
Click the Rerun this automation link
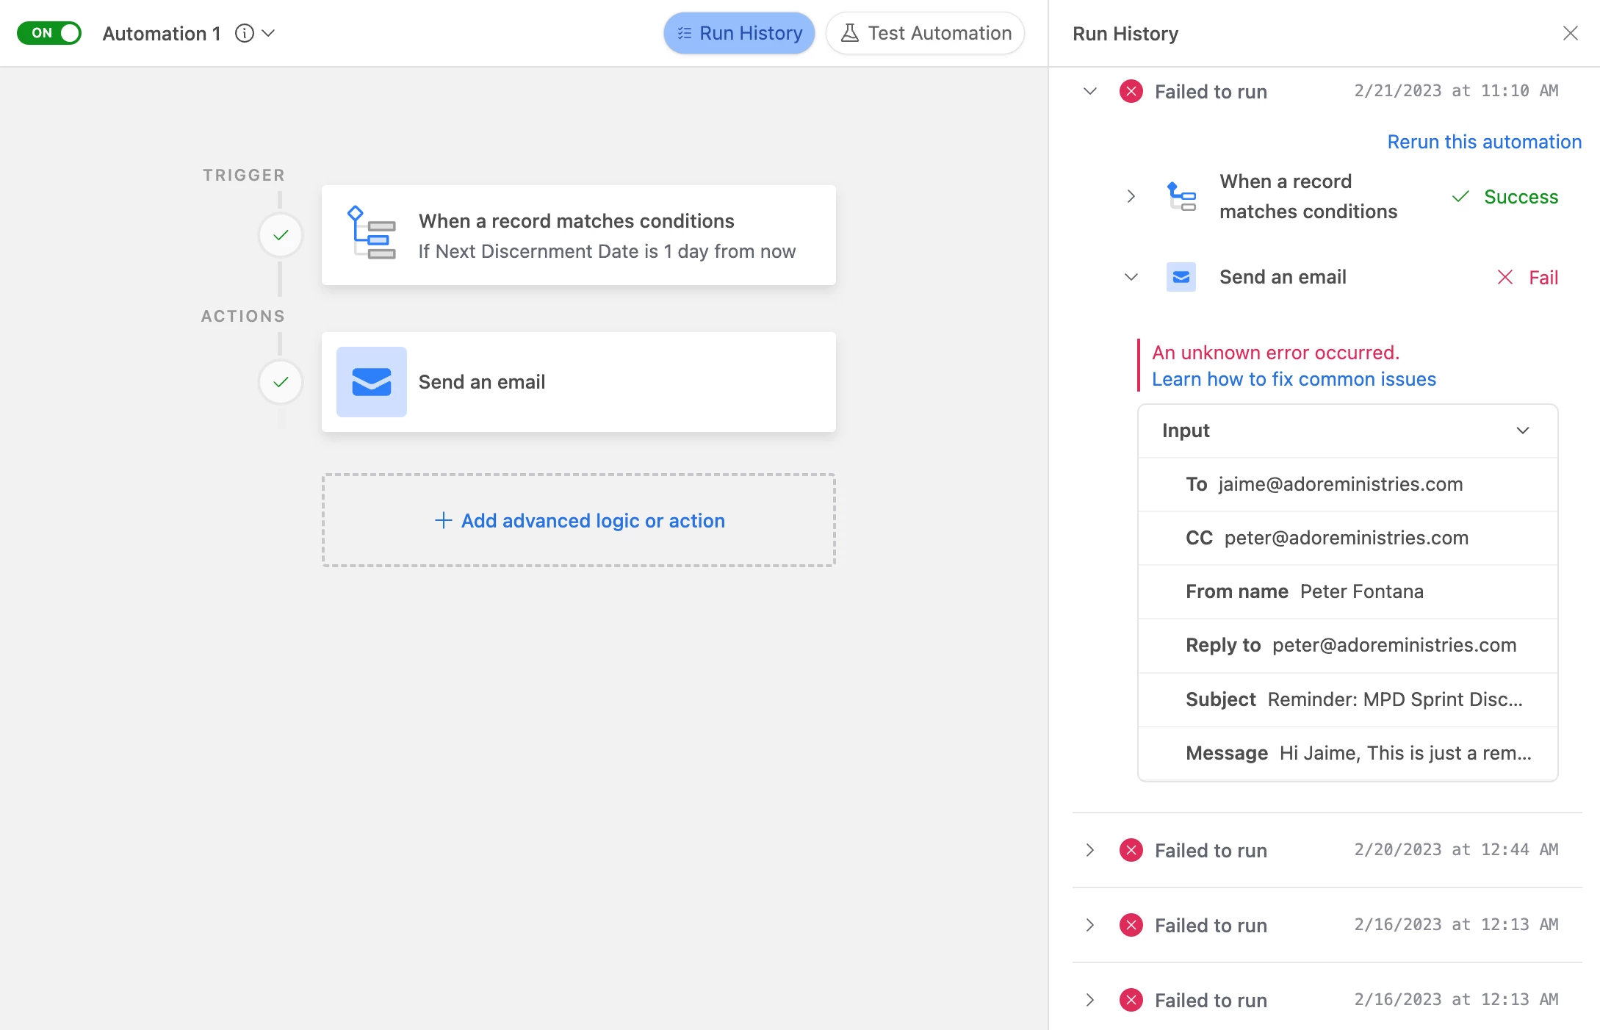1484,142
